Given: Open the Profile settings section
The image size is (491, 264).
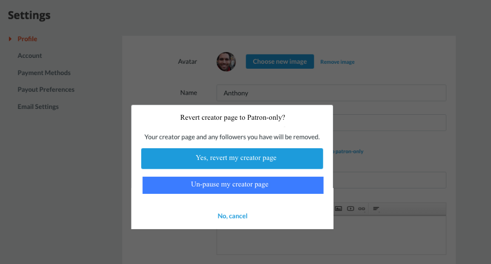Looking at the screenshot, I should (27, 39).
